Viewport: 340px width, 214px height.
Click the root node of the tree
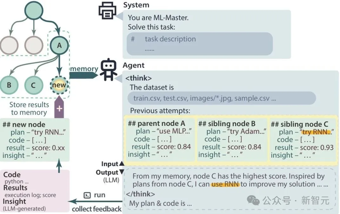34,10
